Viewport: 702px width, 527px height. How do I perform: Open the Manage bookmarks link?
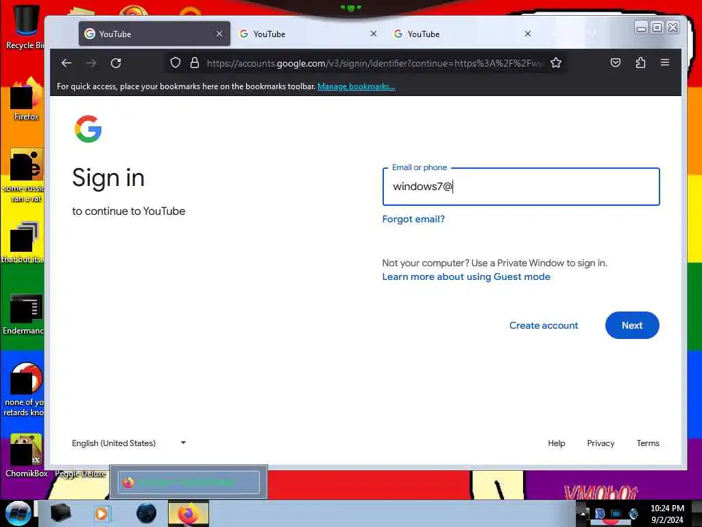356,86
